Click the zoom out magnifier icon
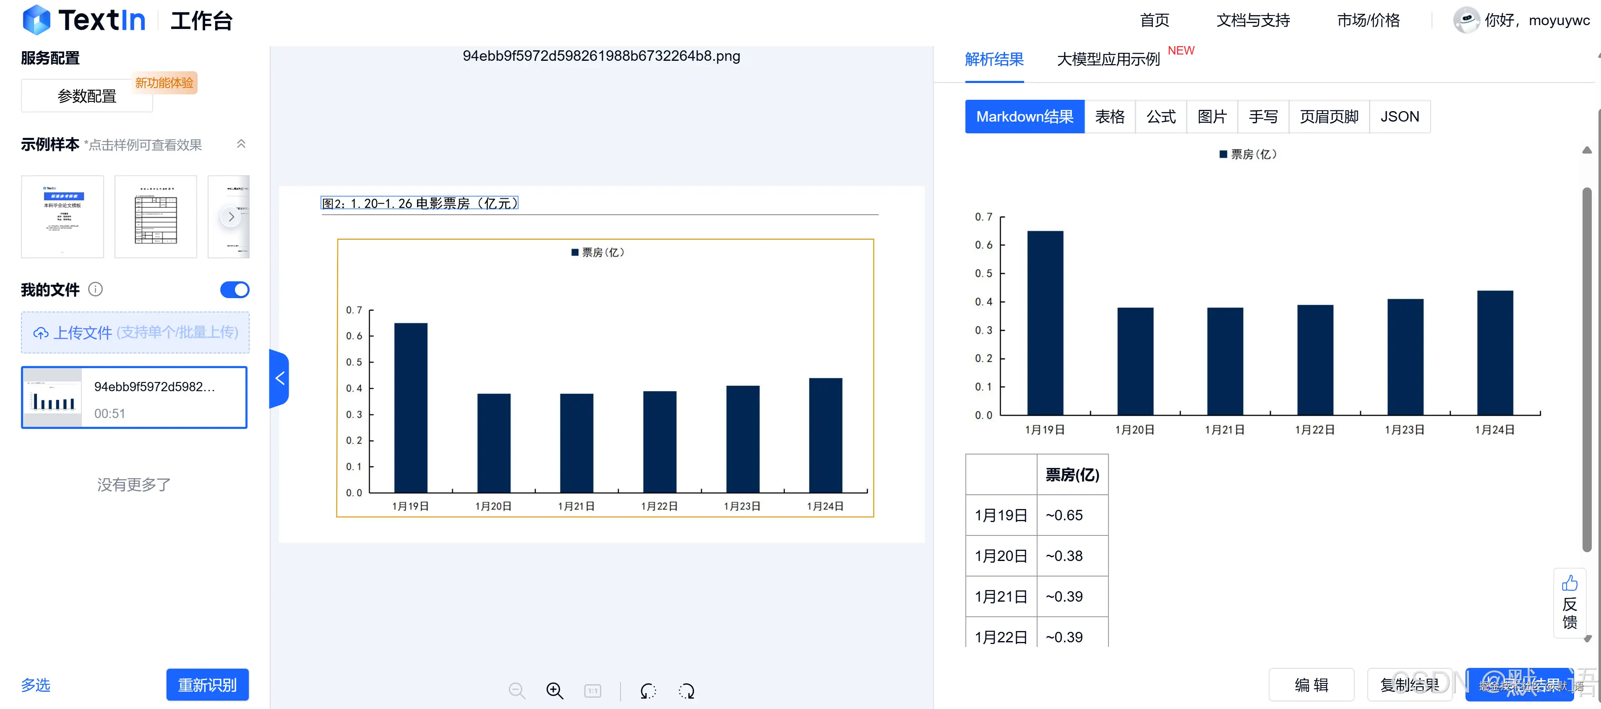Screen dimensions: 1601x709 [x=517, y=691]
